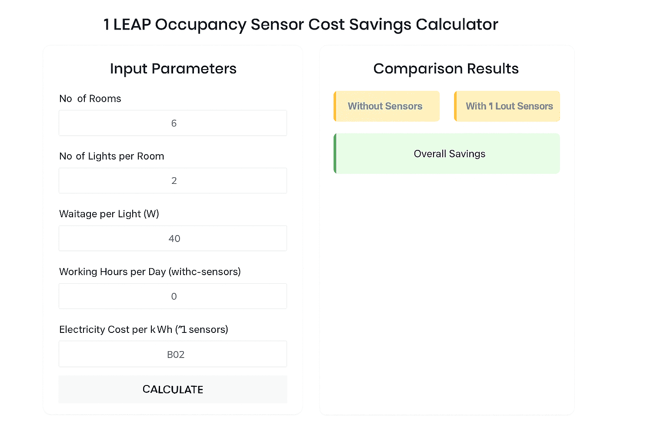Select the Working Hours per Day field
The height and width of the screenshot is (445, 668).
pyautogui.click(x=173, y=296)
